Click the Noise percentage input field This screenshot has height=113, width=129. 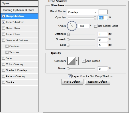click(102, 69)
